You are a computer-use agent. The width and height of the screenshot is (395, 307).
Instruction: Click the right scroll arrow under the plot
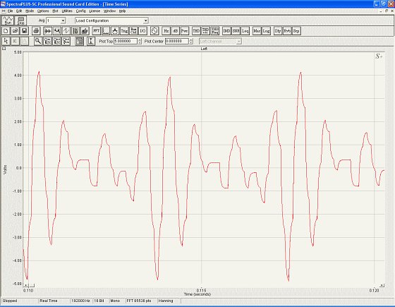click(382, 285)
